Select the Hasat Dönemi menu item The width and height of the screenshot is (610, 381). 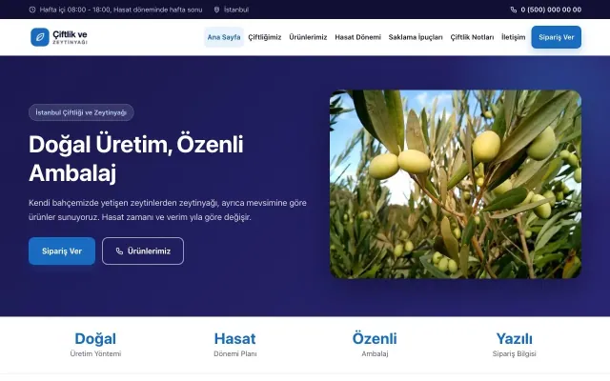pos(357,37)
